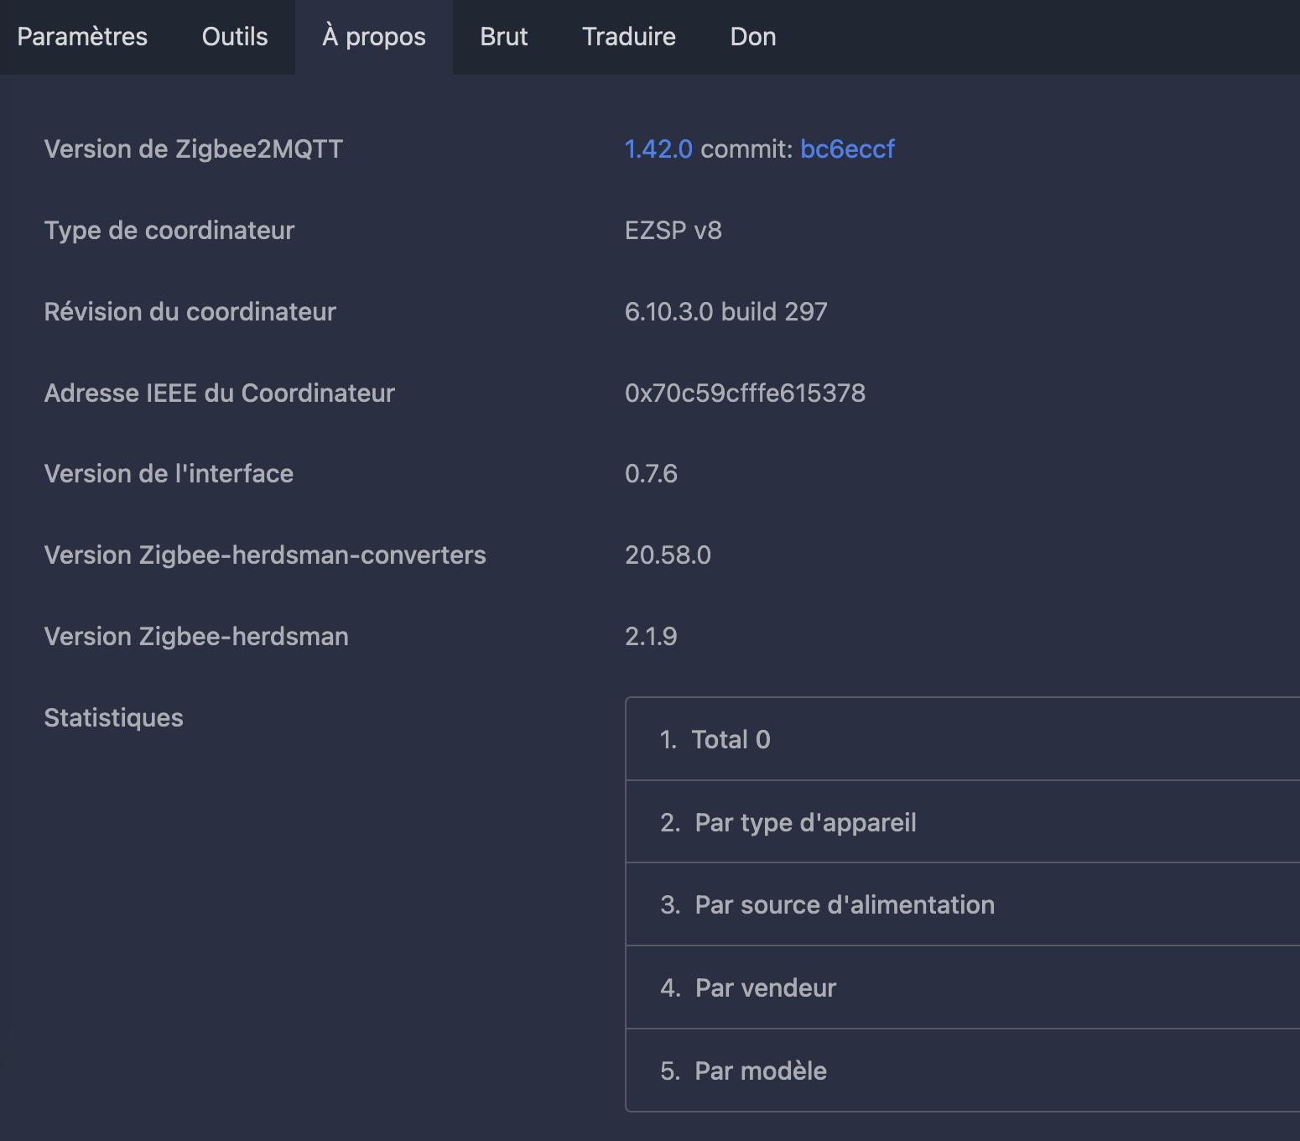
Task: Click the EZSP v8 coordinator type value
Action: [x=673, y=231]
